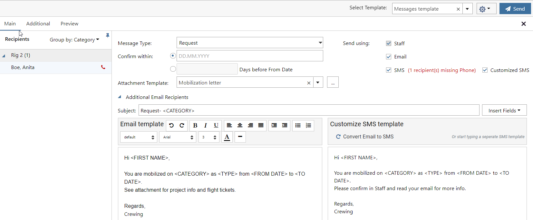Screen dimensions: 533x220
Task: Select Days before From Date radio button
Action: pyautogui.click(x=173, y=69)
